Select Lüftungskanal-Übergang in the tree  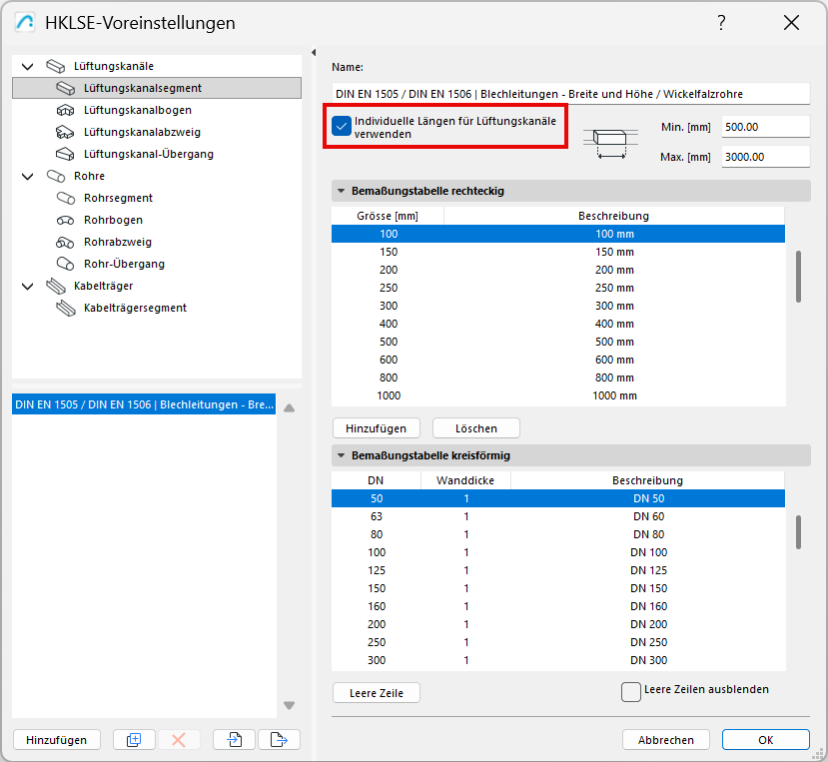tap(149, 154)
